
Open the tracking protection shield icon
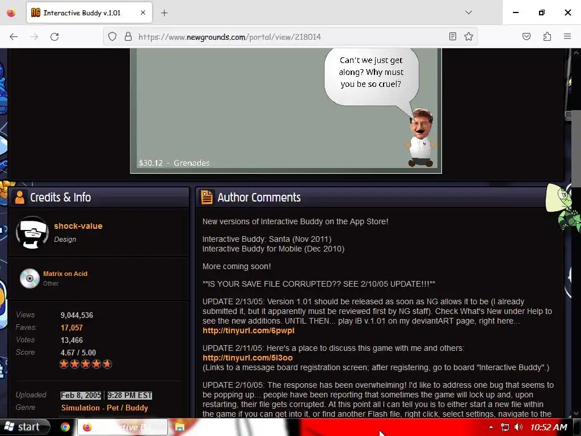pyautogui.click(x=112, y=36)
